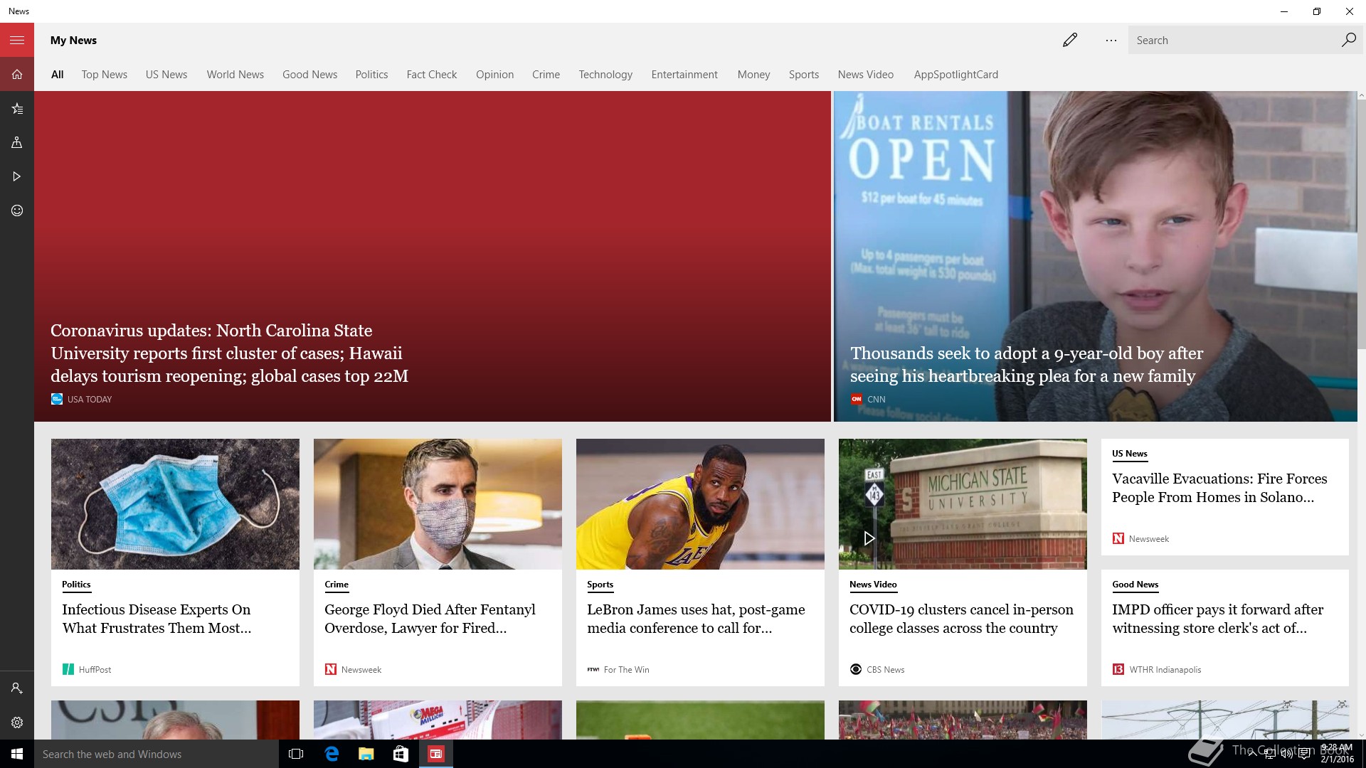Click the search magnifier icon
The width and height of the screenshot is (1366, 768).
pos(1348,40)
